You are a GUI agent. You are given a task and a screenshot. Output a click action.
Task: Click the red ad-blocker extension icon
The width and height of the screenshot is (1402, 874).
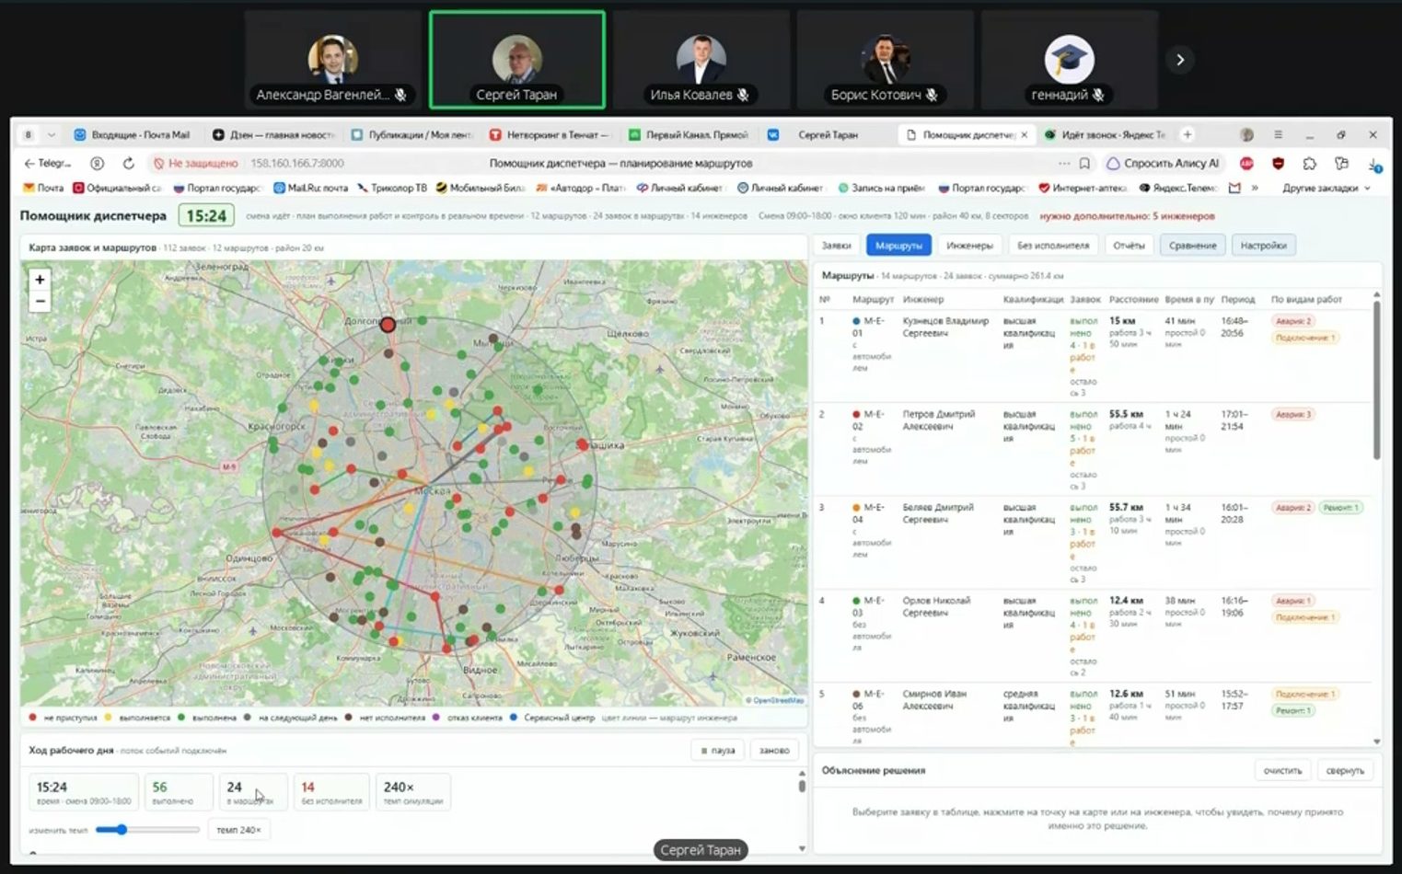point(1246,164)
